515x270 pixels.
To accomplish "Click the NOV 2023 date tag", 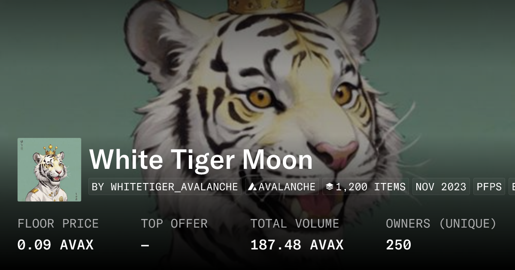I will click(441, 187).
